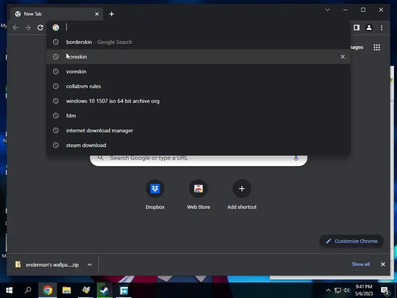This screenshot has height=298, width=397.
Task: Click the Chrome taskbar icon
Action: pyautogui.click(x=48, y=290)
